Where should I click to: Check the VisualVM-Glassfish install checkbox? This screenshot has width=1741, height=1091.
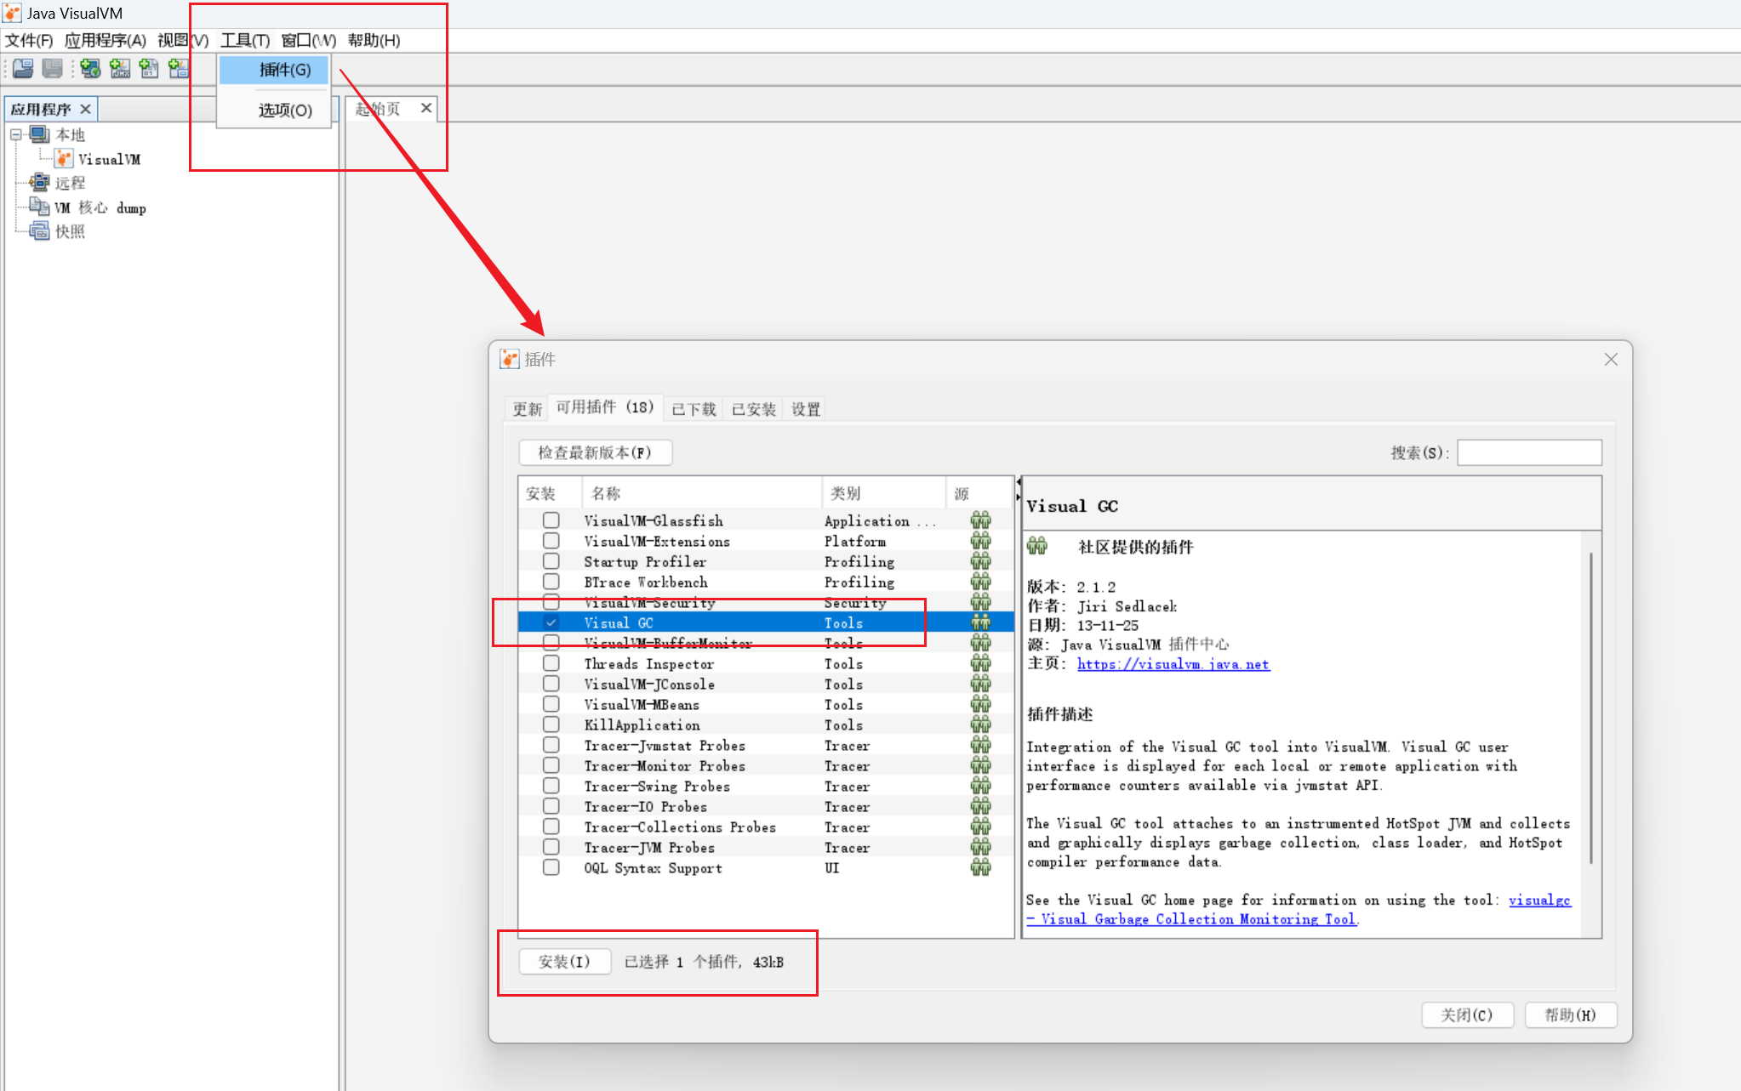pos(551,520)
